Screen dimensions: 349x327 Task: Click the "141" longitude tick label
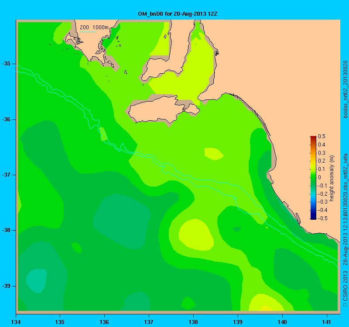point(327,322)
